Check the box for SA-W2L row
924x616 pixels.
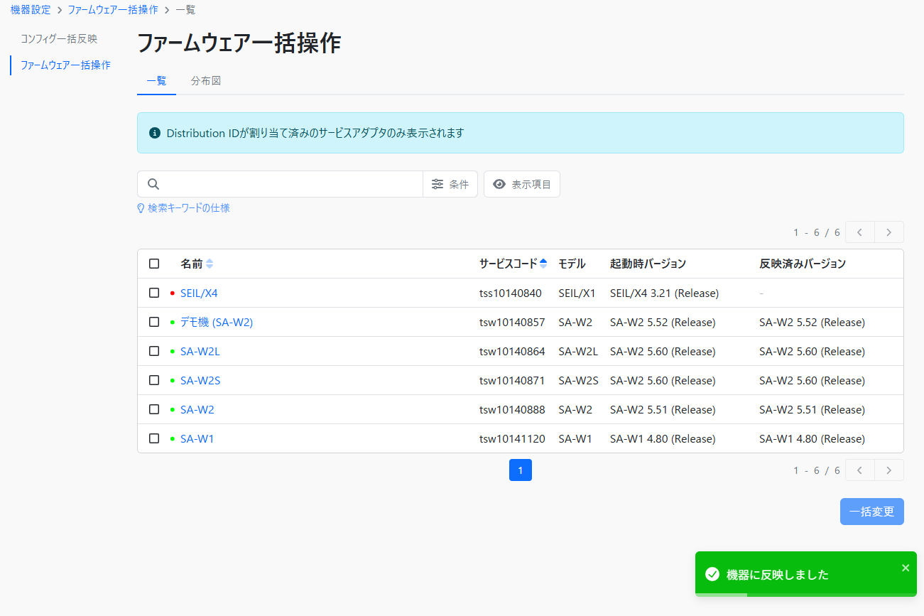[154, 351]
